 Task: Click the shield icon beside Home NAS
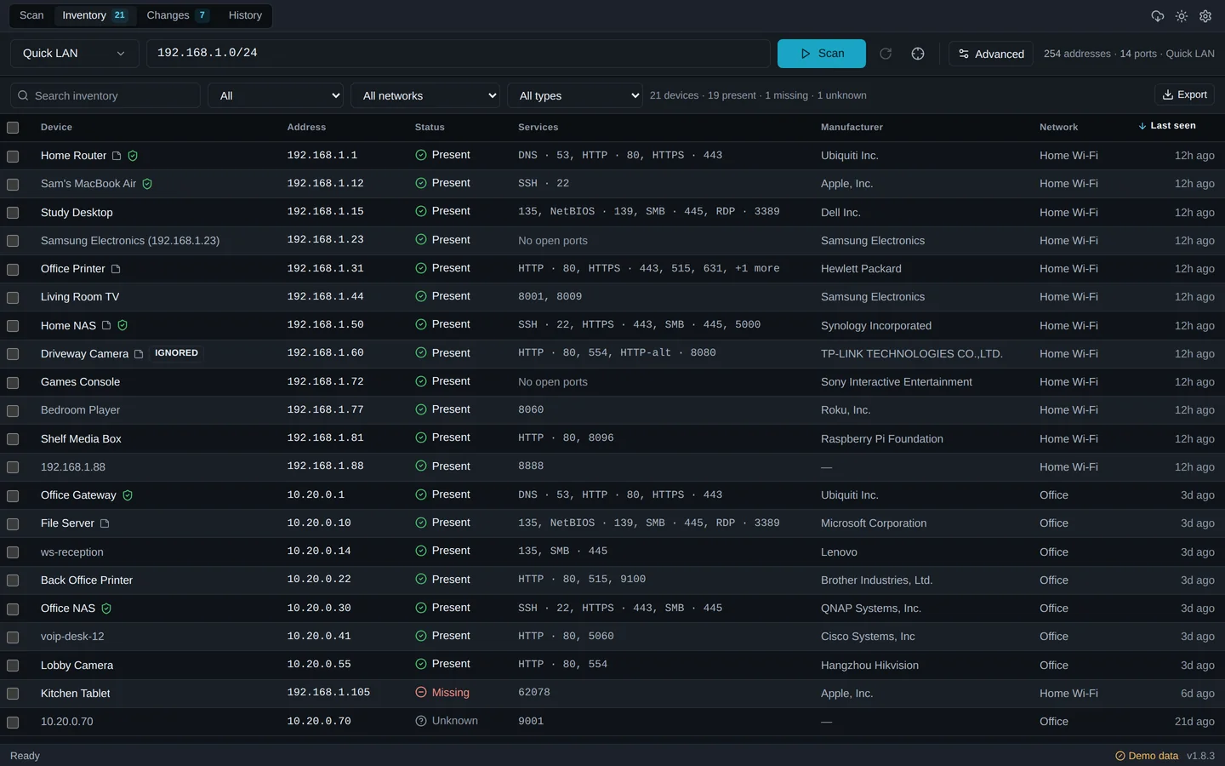(122, 325)
